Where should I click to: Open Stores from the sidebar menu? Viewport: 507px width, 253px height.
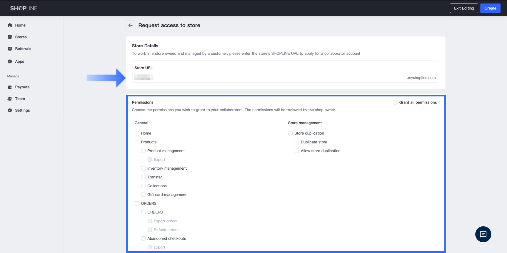[x=21, y=37]
